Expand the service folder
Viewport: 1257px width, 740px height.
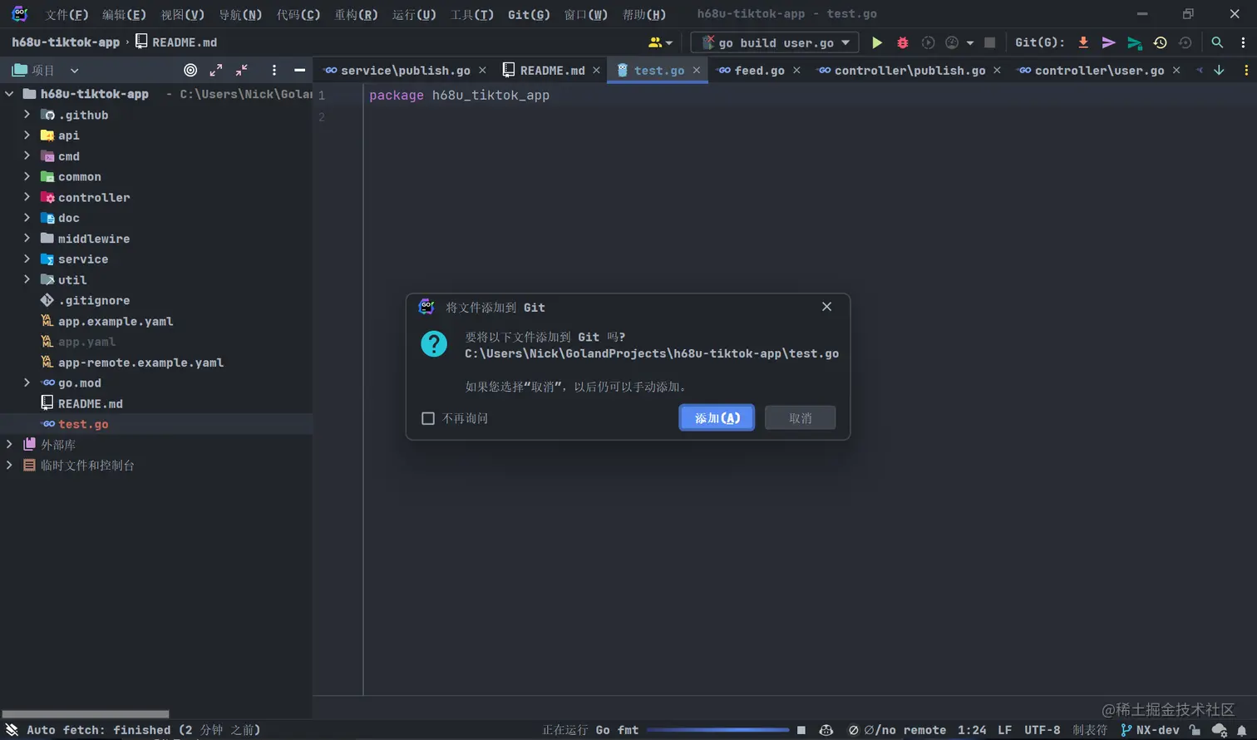27,259
